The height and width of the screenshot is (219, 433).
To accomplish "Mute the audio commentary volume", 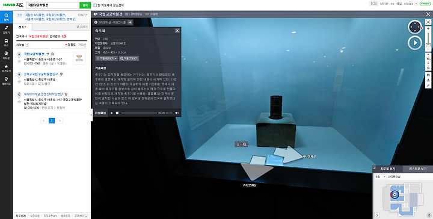I will pyautogui.click(x=177, y=113).
